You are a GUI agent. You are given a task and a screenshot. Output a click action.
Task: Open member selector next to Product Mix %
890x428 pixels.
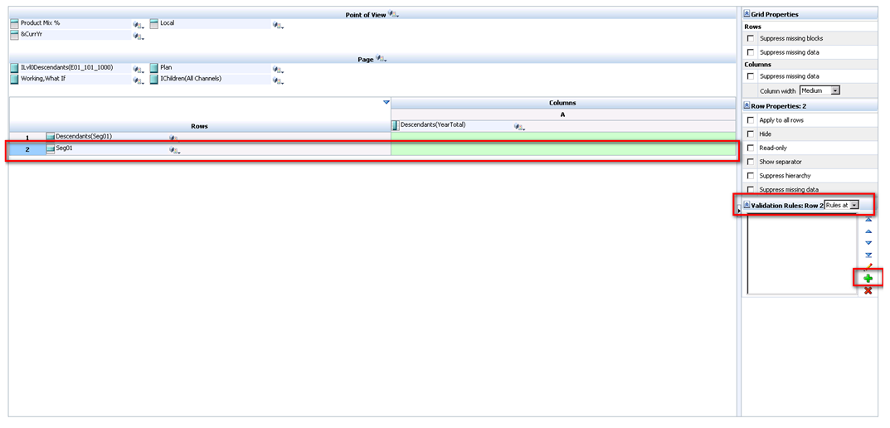(138, 25)
